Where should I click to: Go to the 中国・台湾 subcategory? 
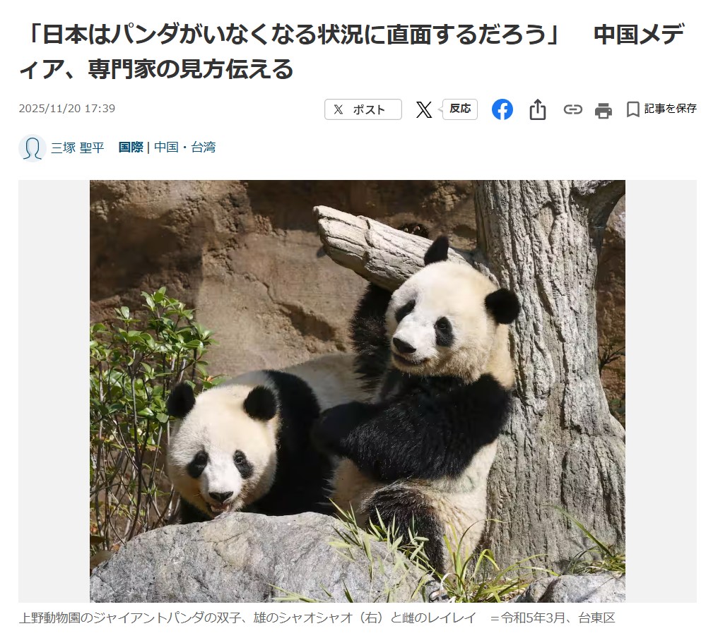184,148
